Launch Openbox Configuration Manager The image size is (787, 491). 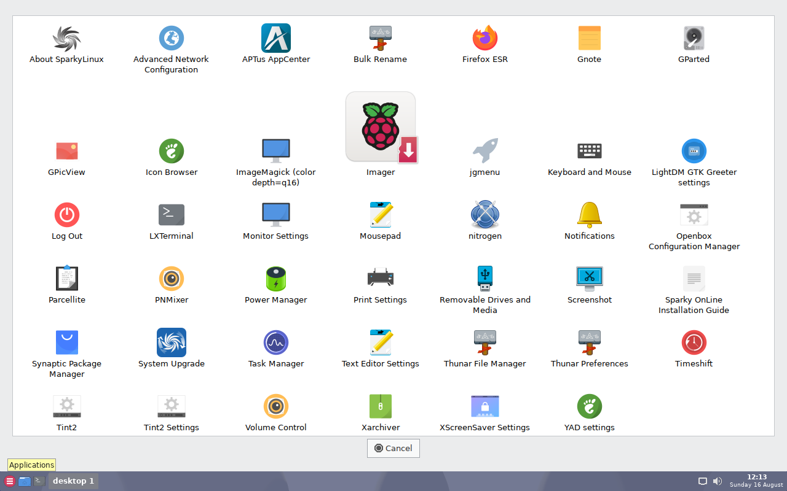point(694,215)
